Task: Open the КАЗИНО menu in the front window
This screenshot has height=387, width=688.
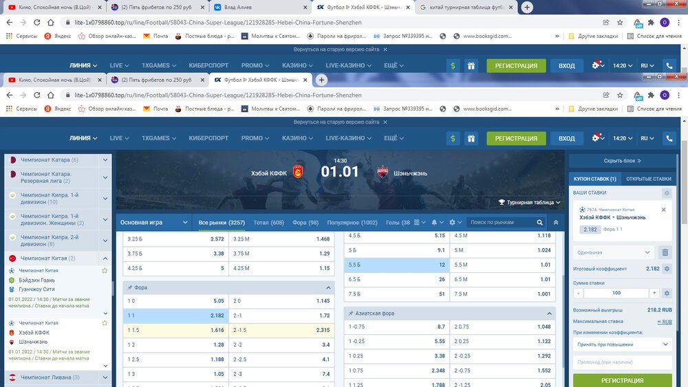Action: [297, 138]
